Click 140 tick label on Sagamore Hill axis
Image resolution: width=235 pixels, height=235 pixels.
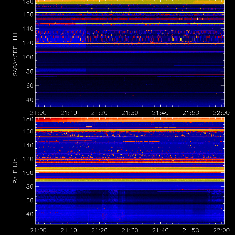(28, 28)
